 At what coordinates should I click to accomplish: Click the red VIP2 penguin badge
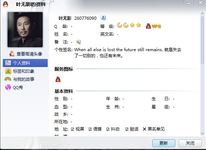(153, 26)
